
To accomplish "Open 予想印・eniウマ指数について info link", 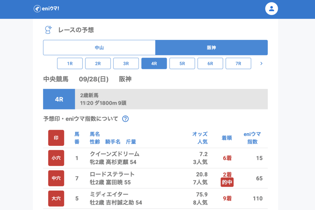I will [x=81, y=119].
